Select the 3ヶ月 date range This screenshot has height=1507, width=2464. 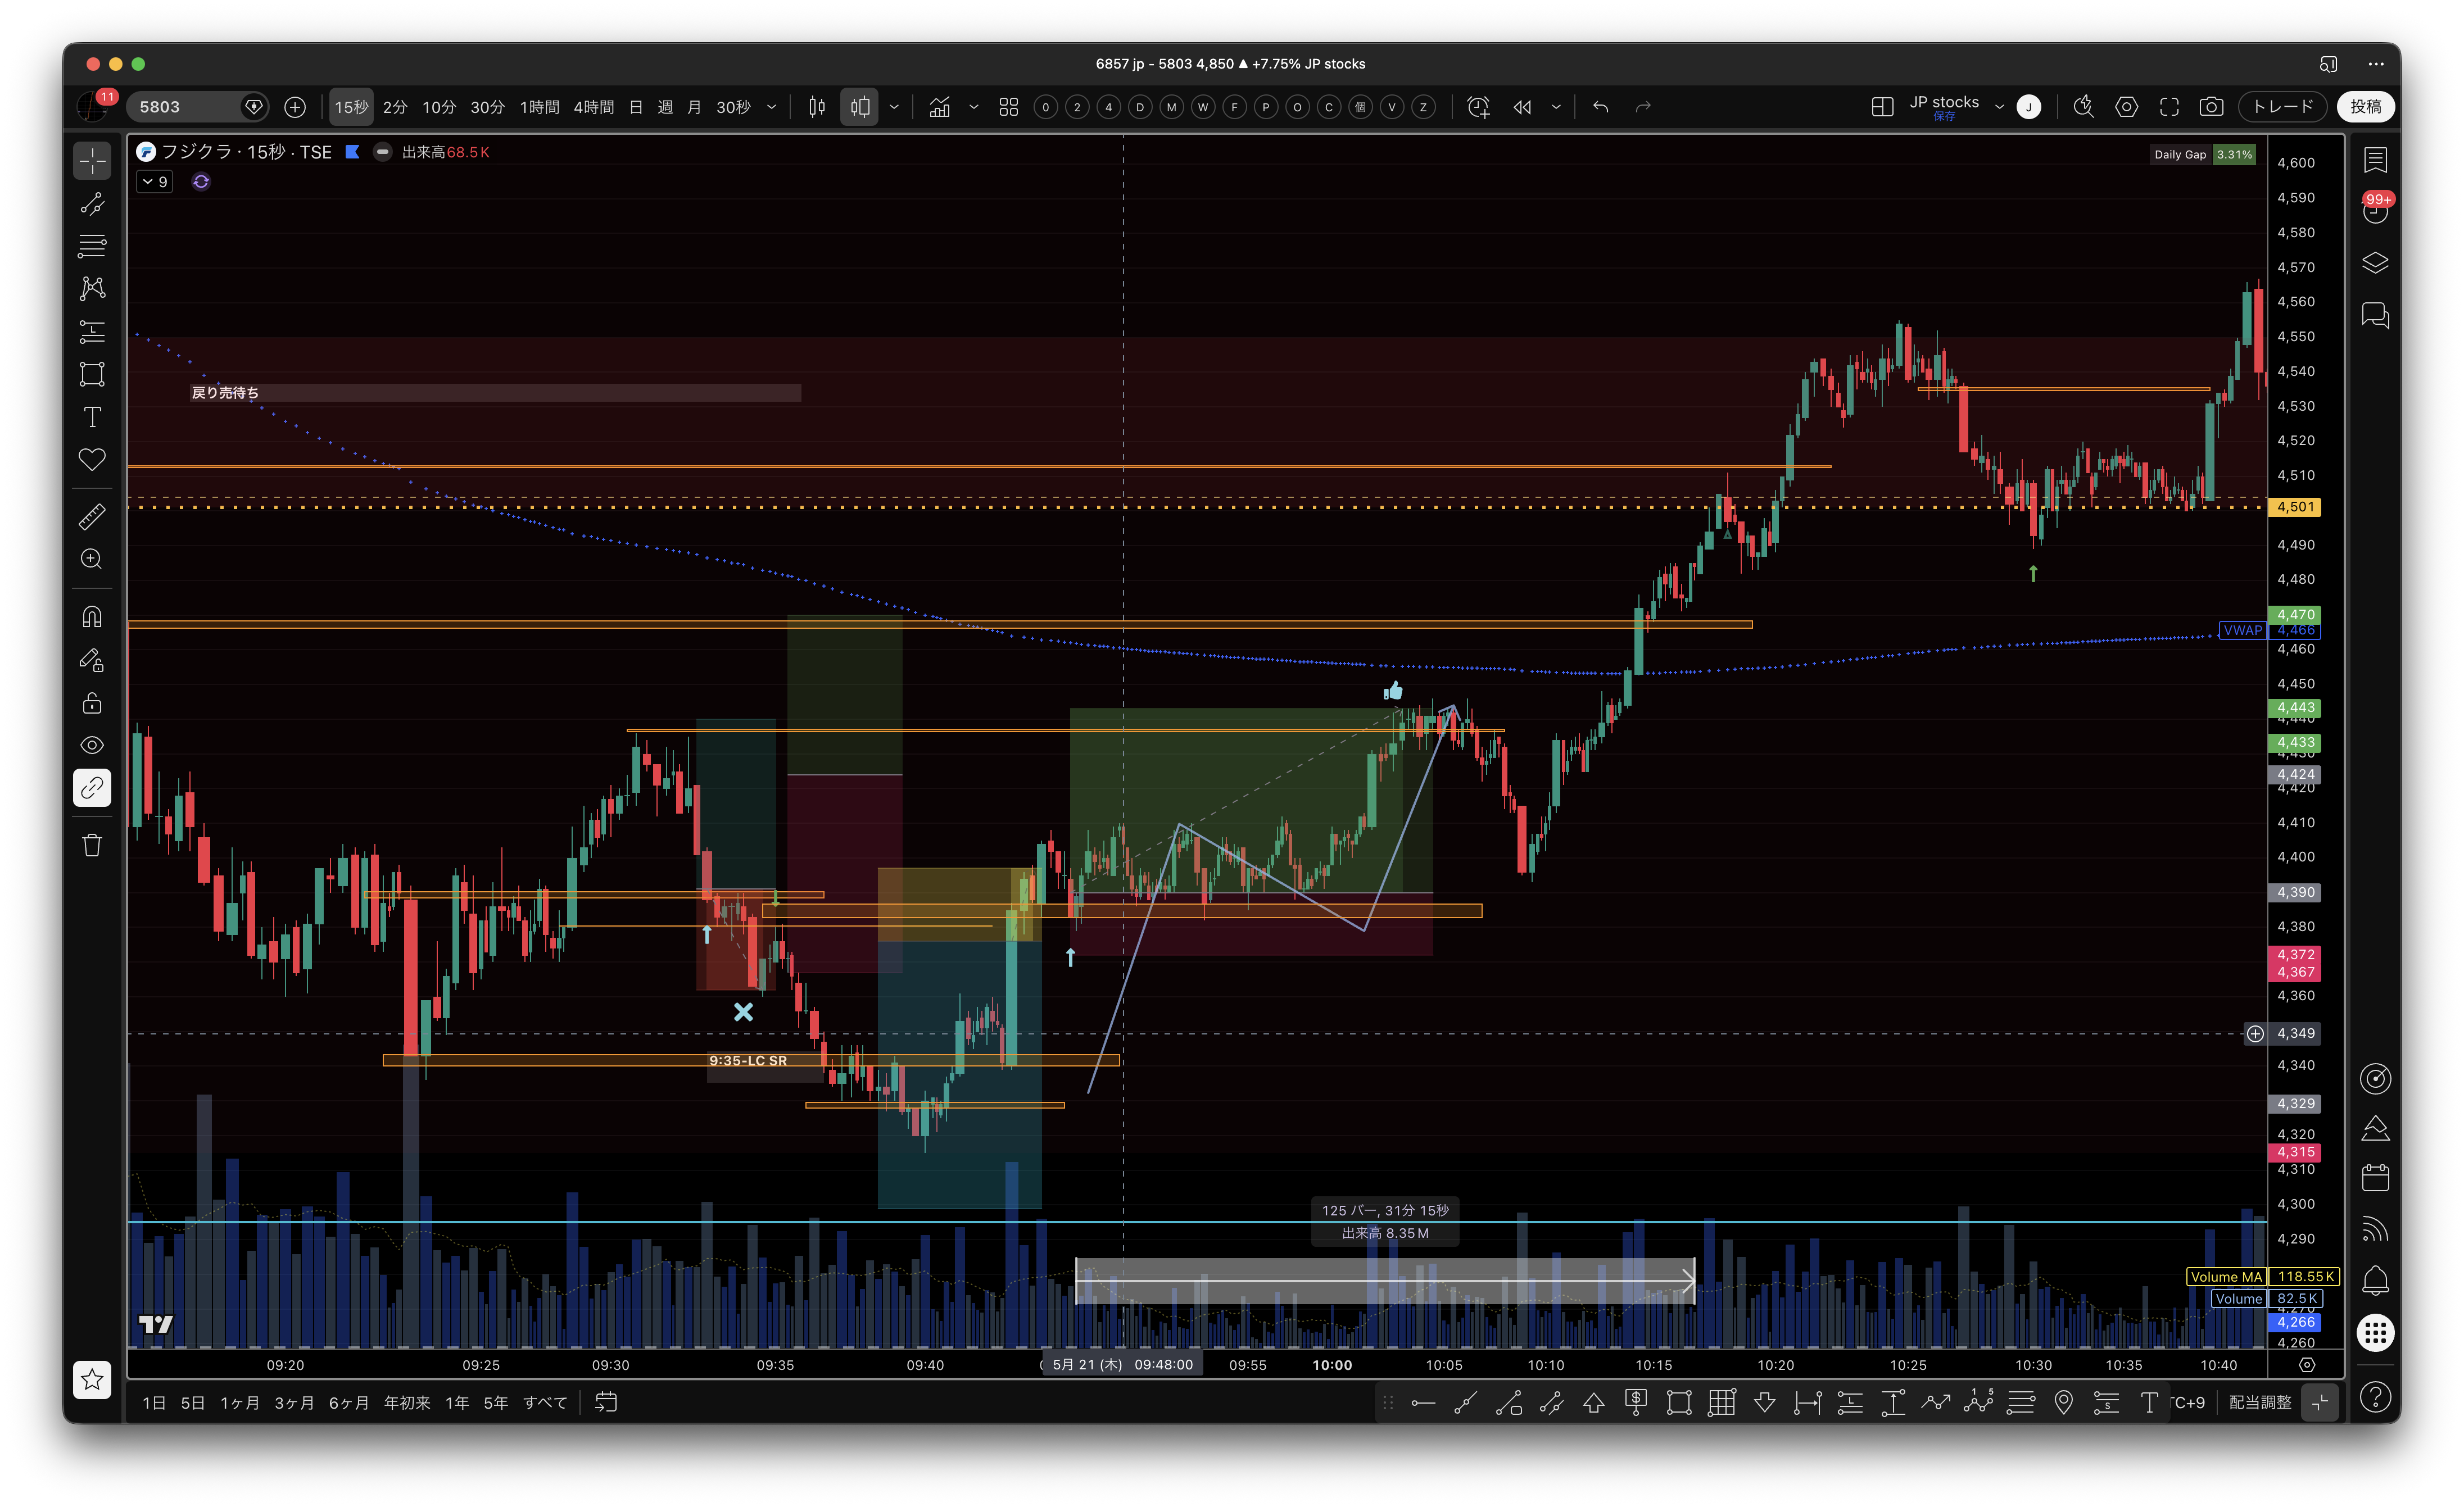click(x=294, y=1403)
